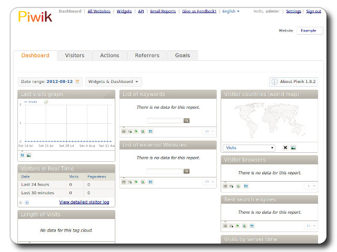Open View detailed visitor log link

click(x=84, y=202)
